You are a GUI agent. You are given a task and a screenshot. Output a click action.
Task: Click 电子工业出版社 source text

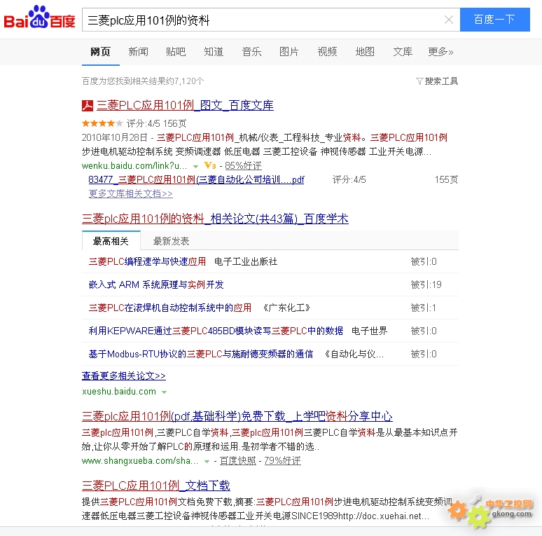tap(246, 262)
